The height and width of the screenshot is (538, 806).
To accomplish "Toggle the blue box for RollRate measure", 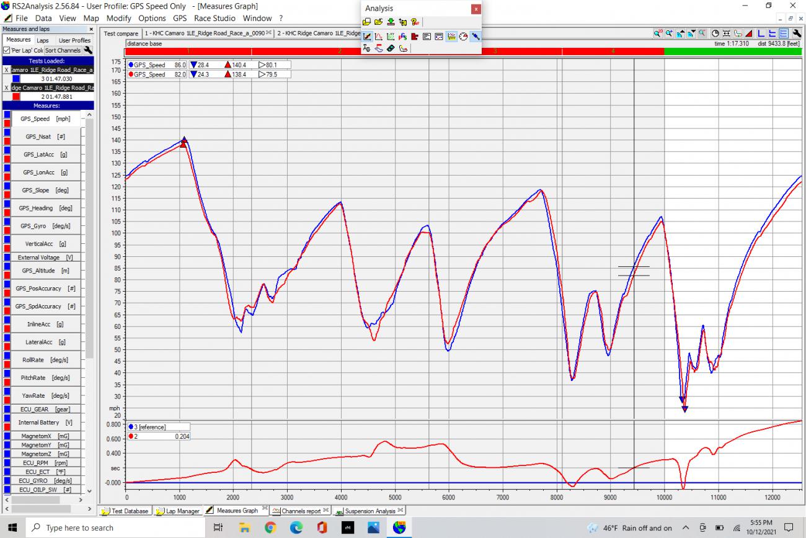I will pos(7,356).
